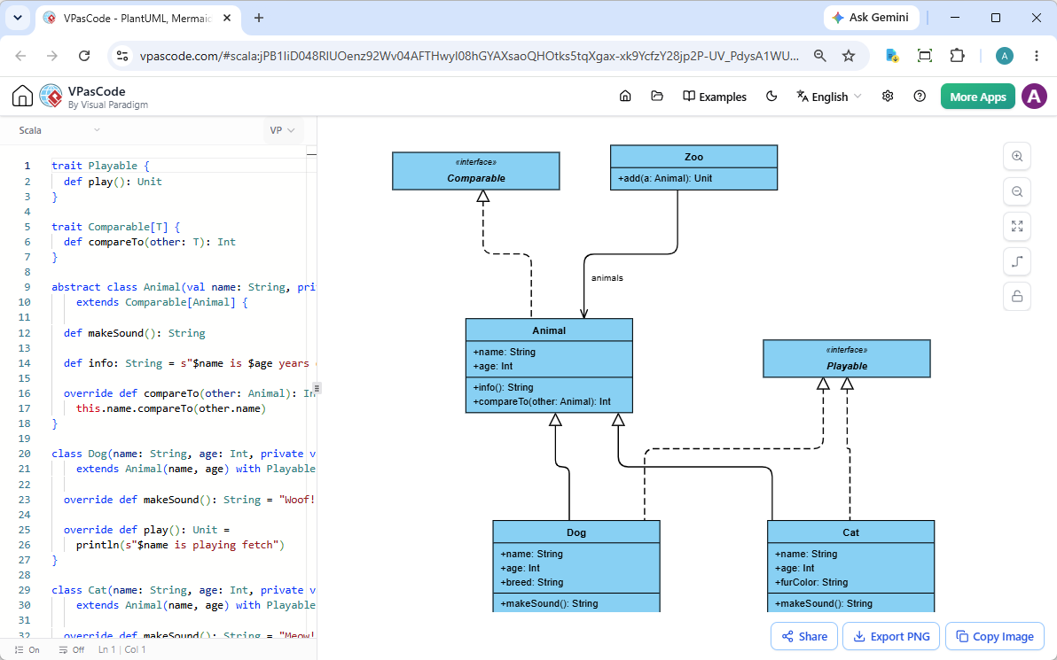
Task: Click the VPasCode logo
Action: pyautogui.click(x=51, y=97)
